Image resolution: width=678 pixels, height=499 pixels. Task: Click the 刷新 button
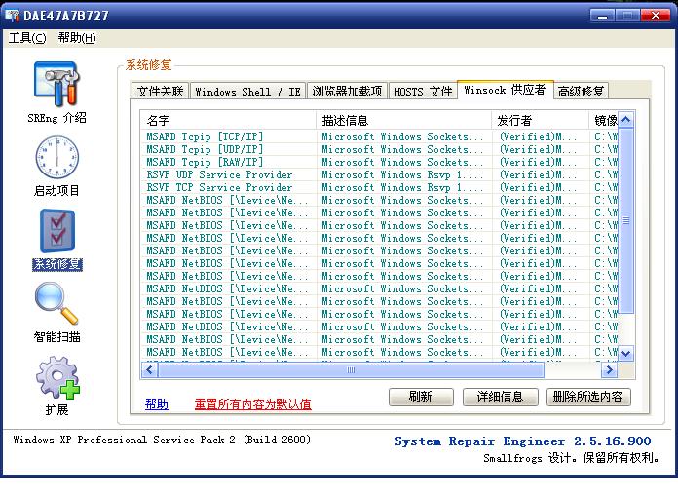(x=421, y=397)
